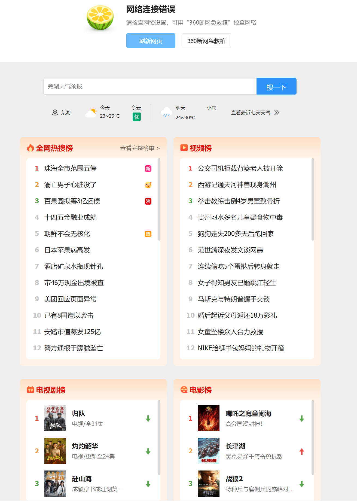Open 查看最近七天天气 forecast link
Image resolution: width=357 pixels, height=501 pixels.
(251, 113)
